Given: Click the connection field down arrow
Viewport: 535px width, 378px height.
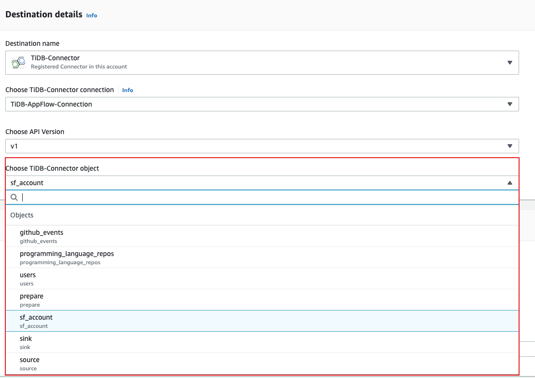Looking at the screenshot, I should (x=509, y=104).
